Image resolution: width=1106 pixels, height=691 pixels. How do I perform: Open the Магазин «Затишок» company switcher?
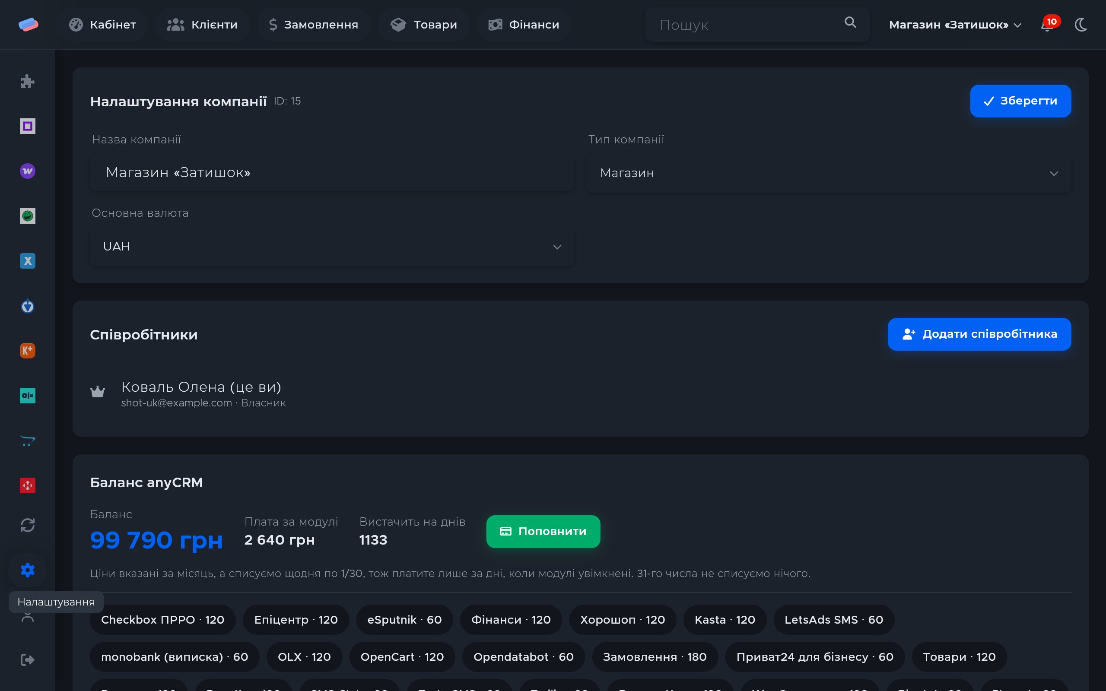[x=955, y=25]
